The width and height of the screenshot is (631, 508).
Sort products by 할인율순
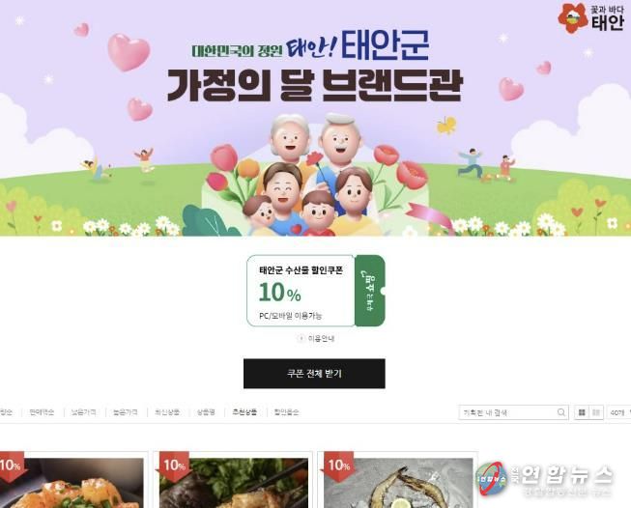click(x=286, y=412)
